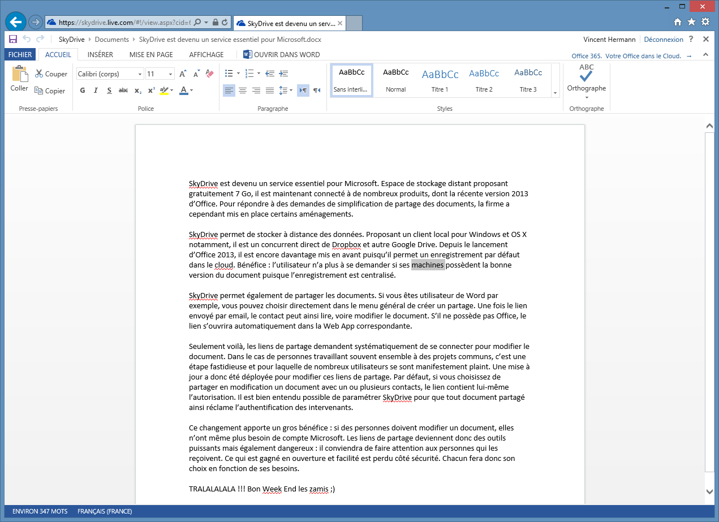This screenshot has width=719, height=522.
Task: Open the Calibri font name dropdown
Action: point(140,74)
